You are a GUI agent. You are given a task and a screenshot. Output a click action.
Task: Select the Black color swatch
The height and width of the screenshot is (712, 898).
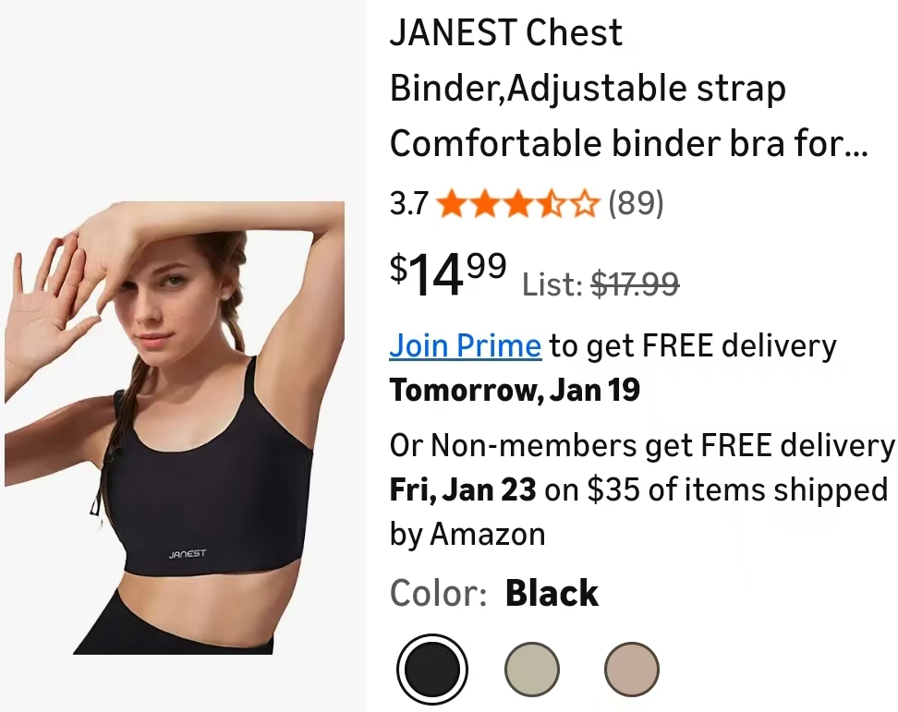click(x=431, y=670)
